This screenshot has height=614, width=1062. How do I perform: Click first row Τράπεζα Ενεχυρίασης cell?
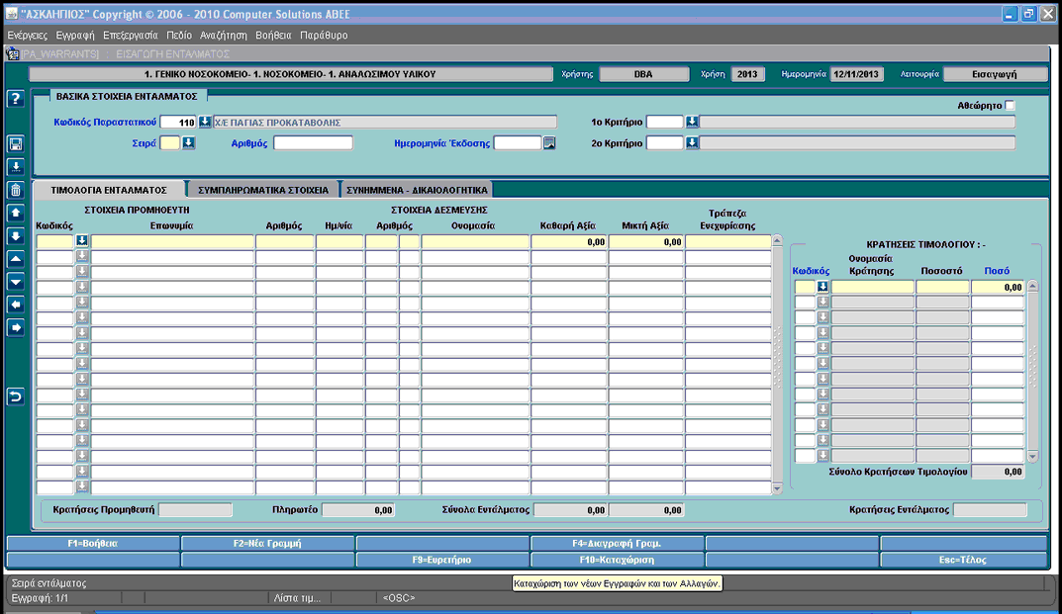(728, 241)
